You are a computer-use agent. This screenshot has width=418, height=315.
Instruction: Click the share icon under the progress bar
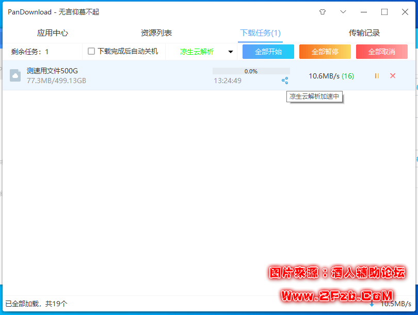[285, 81]
